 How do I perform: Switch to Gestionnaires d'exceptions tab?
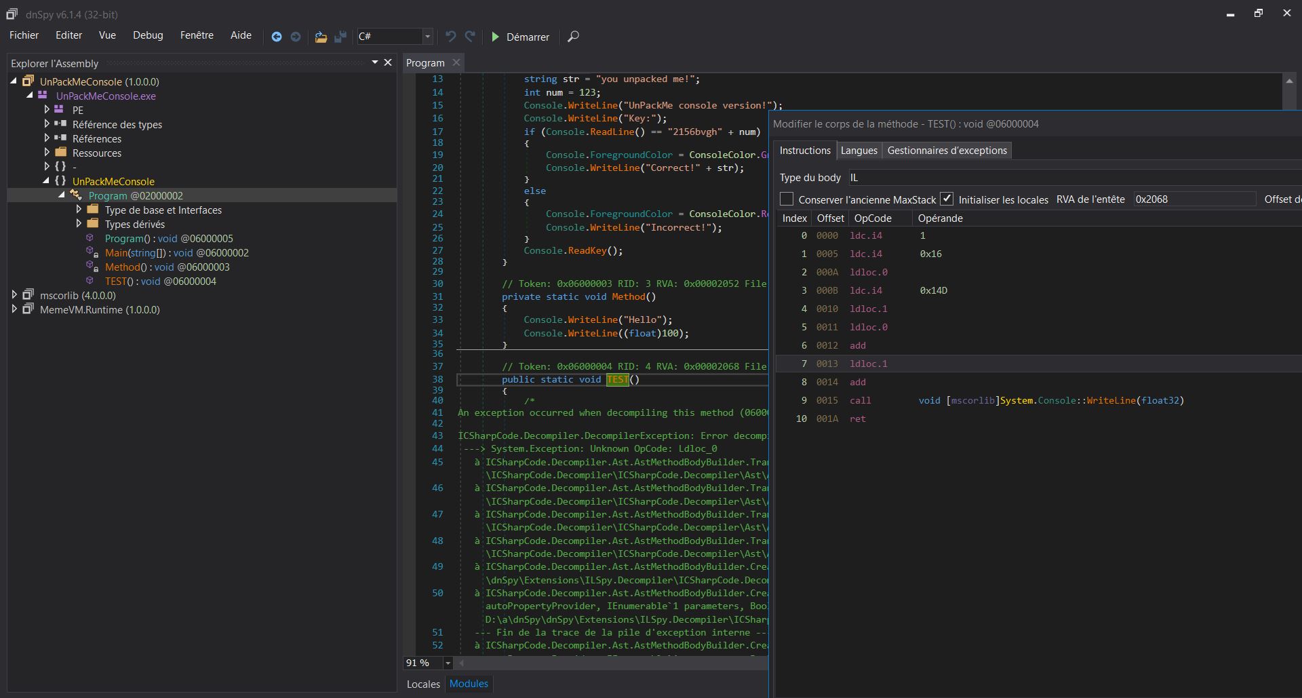point(947,151)
